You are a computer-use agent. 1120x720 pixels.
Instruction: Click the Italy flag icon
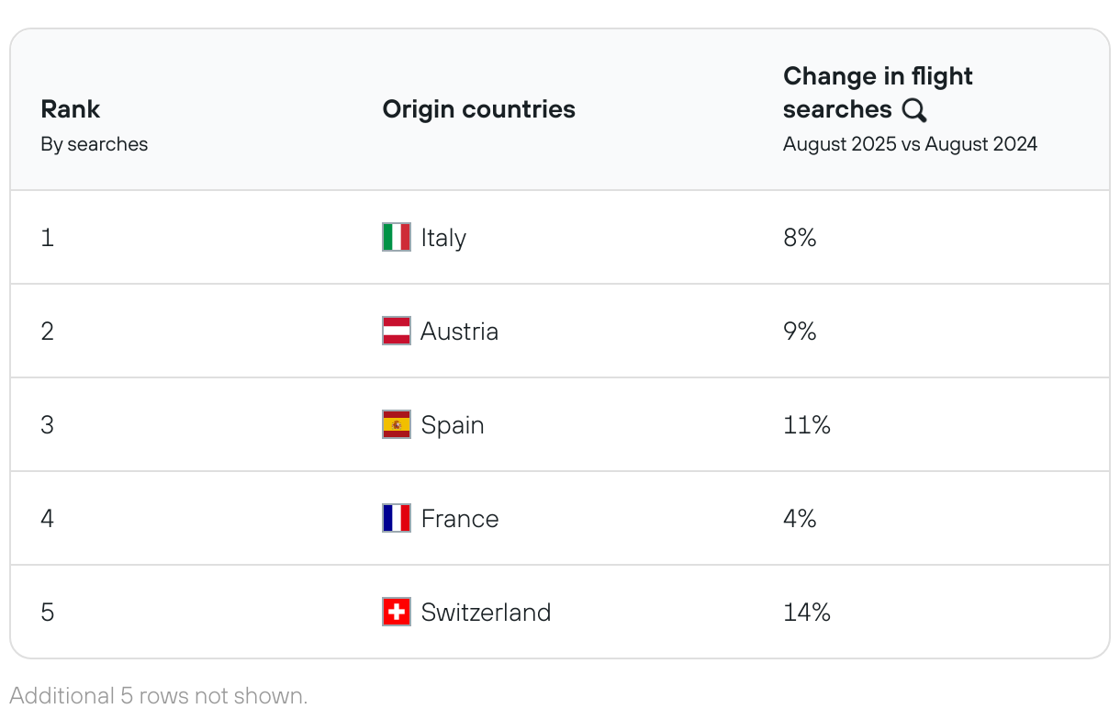point(397,237)
